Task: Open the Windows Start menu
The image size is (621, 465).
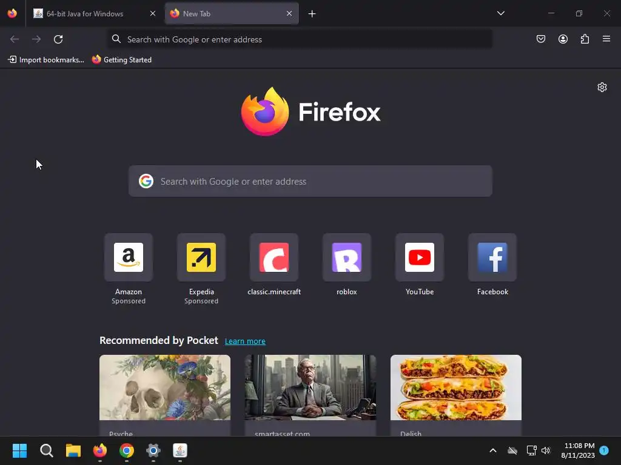Action: 19,450
